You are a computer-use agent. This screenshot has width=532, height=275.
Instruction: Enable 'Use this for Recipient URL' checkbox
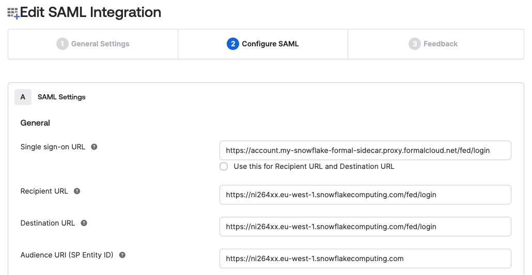[x=224, y=166]
